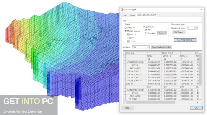Open the View file type dropdown
The image size is (207, 115).
point(148,47)
